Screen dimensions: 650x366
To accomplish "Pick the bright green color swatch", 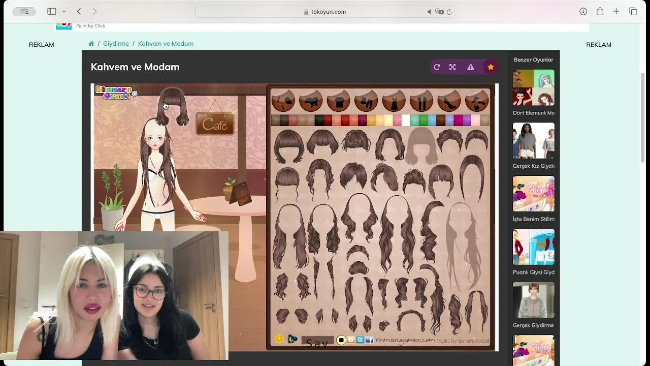I will click(x=423, y=120).
